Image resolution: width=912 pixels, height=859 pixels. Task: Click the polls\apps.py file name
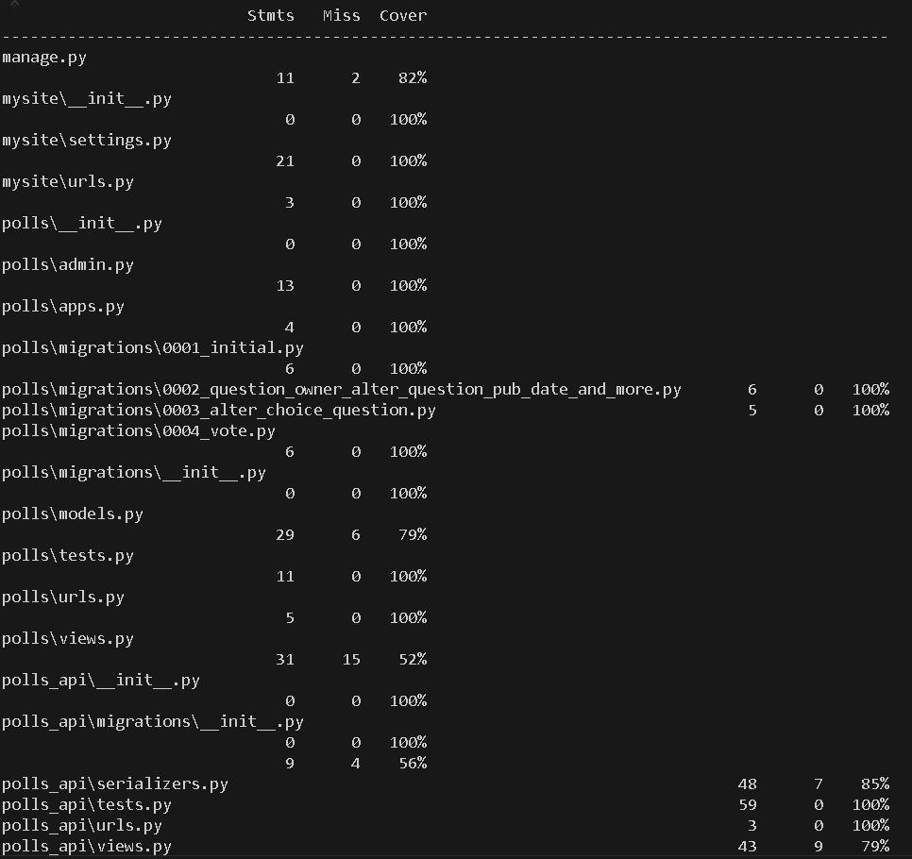coord(63,307)
